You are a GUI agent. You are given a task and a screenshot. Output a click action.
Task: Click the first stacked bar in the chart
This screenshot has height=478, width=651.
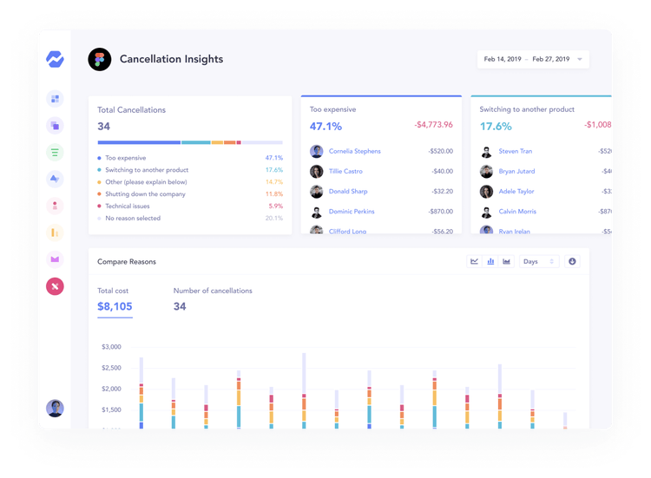141,393
